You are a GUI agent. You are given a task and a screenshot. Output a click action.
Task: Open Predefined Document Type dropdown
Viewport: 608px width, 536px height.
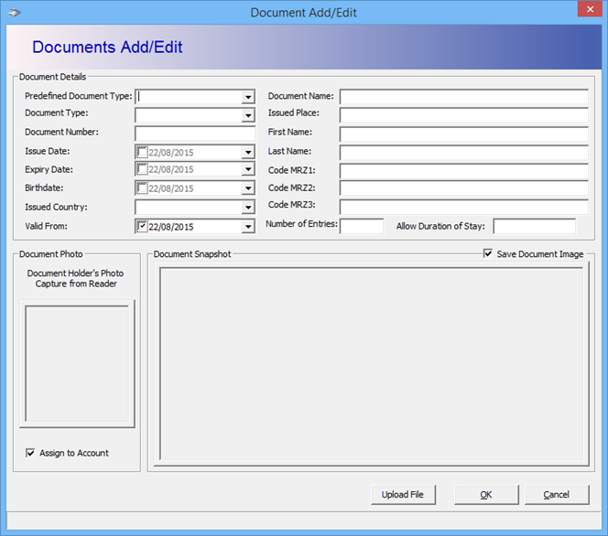pos(248,96)
